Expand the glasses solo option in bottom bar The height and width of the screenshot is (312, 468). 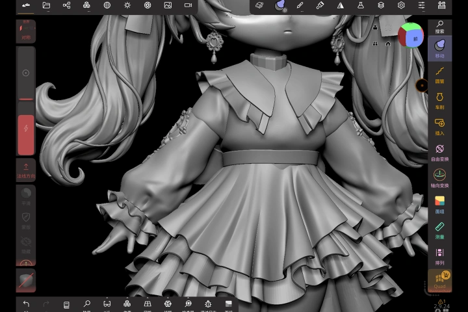pyautogui.click(x=107, y=304)
